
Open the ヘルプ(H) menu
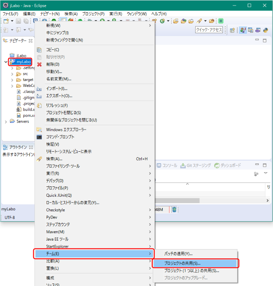pos(159,14)
